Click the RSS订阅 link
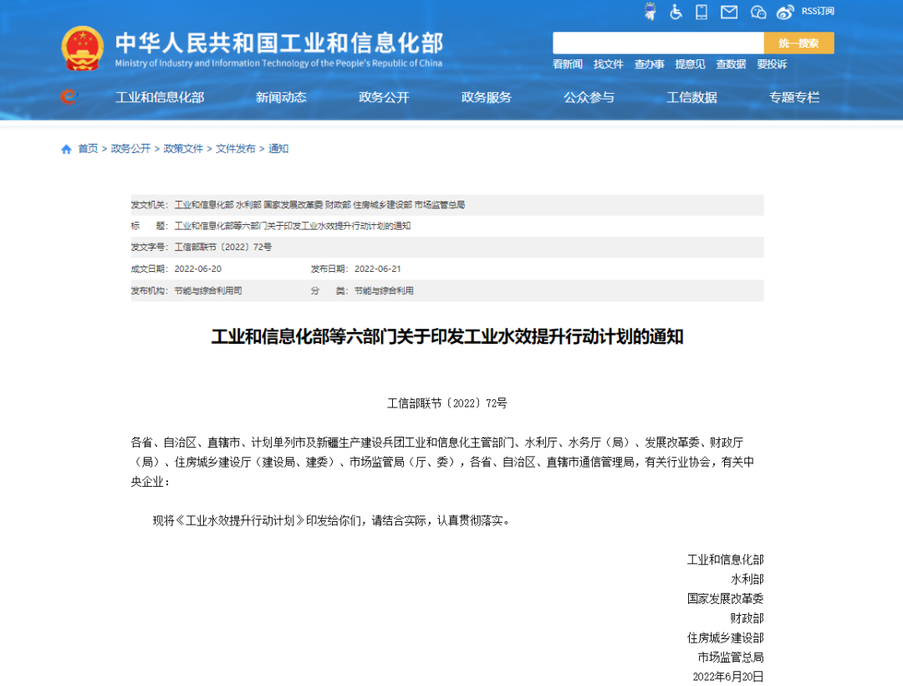 click(x=817, y=11)
